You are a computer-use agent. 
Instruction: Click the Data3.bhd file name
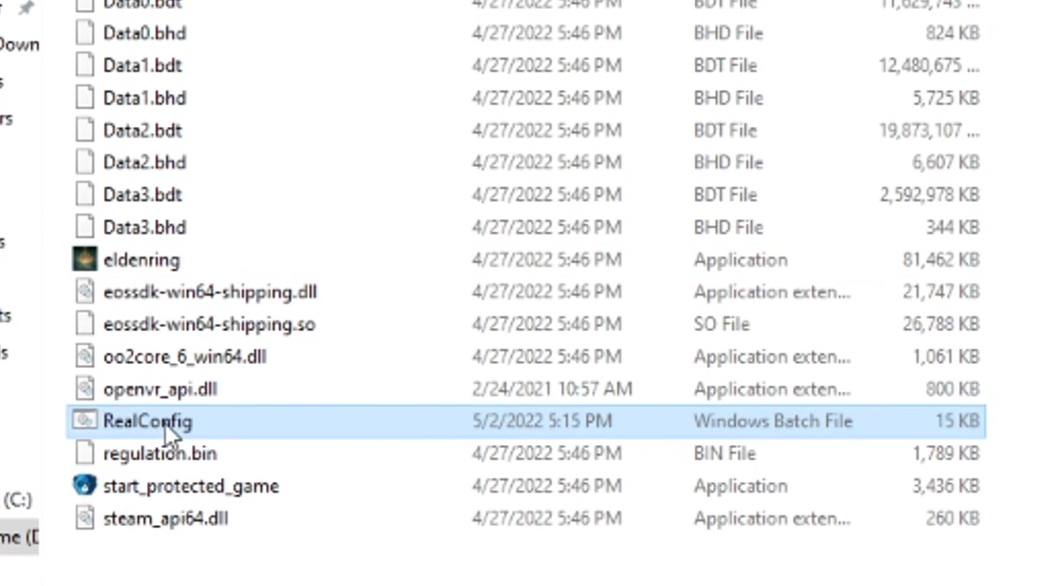pyautogui.click(x=144, y=227)
